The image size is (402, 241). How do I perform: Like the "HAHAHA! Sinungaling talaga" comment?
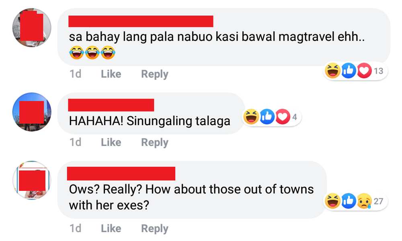click(111, 142)
